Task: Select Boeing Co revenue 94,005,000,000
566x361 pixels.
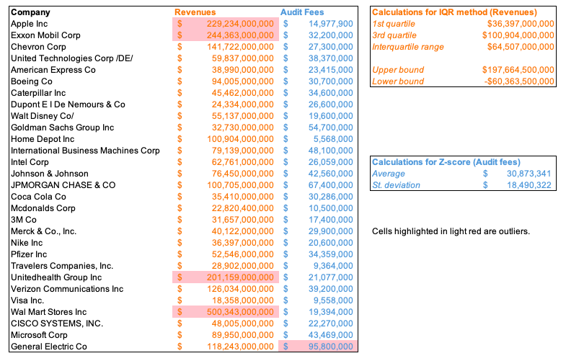Action: [x=242, y=81]
